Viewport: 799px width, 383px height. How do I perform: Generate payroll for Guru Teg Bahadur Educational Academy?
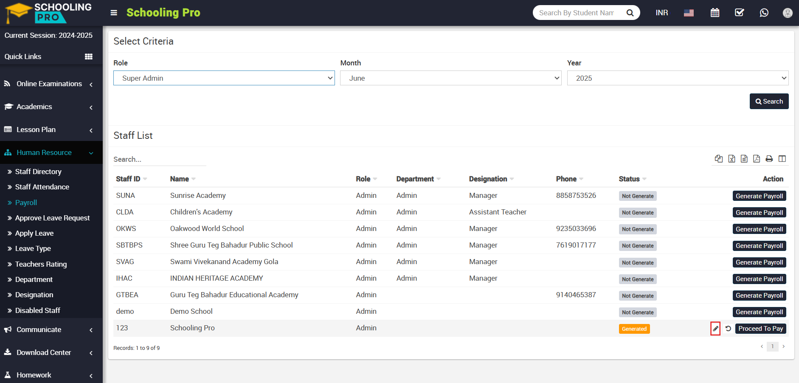759,295
